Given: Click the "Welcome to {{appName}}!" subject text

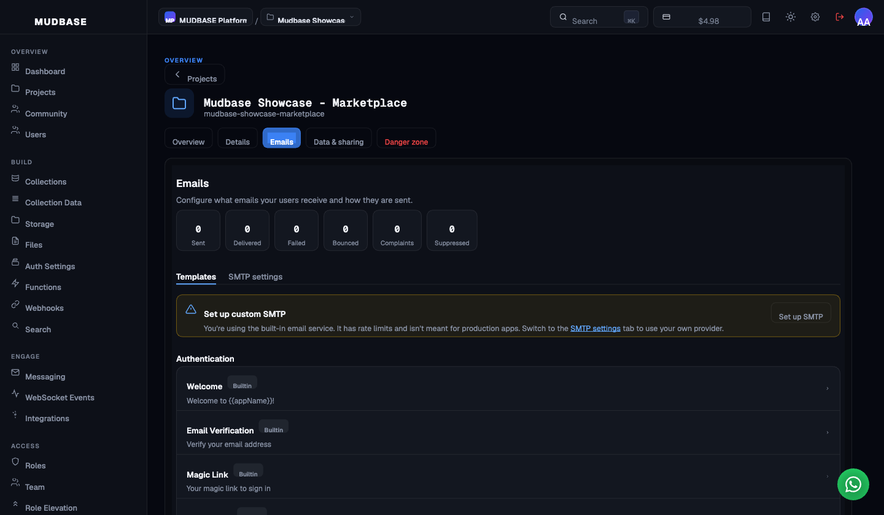Looking at the screenshot, I should point(231,401).
